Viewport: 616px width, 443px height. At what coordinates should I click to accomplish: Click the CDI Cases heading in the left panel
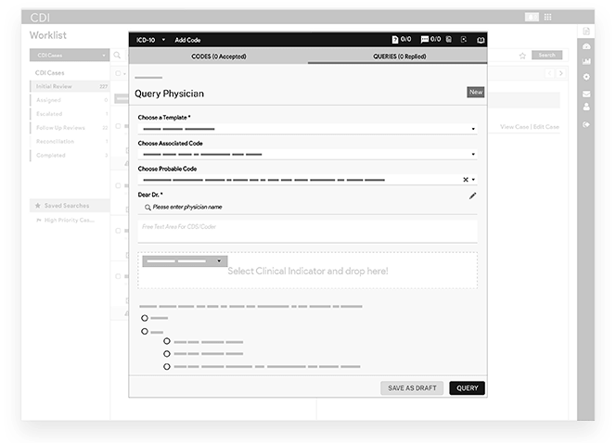(x=49, y=73)
